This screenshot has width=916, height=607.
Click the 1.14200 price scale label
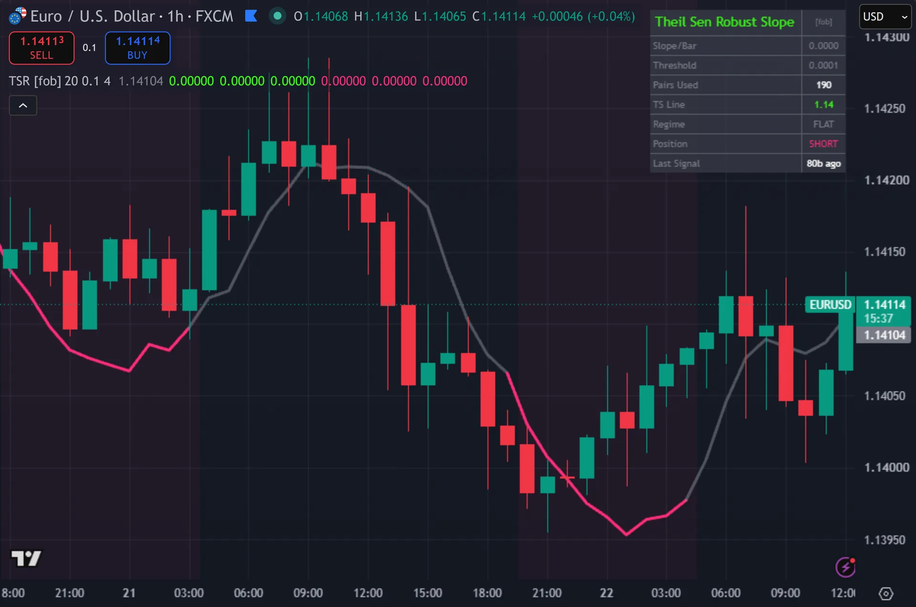coord(886,180)
